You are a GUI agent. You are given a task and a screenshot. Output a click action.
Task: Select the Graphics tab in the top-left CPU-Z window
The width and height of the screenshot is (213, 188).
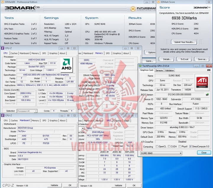(x=53, y=53)
